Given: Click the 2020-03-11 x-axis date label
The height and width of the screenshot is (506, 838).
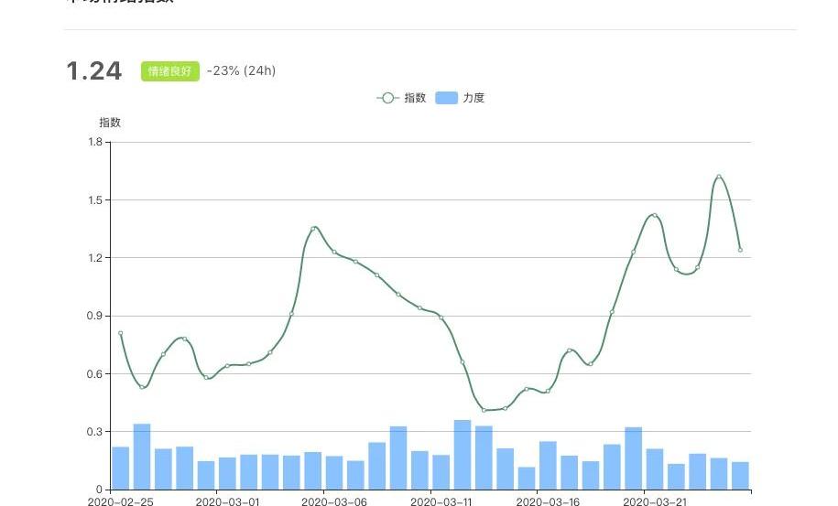Looking at the screenshot, I should [441, 501].
